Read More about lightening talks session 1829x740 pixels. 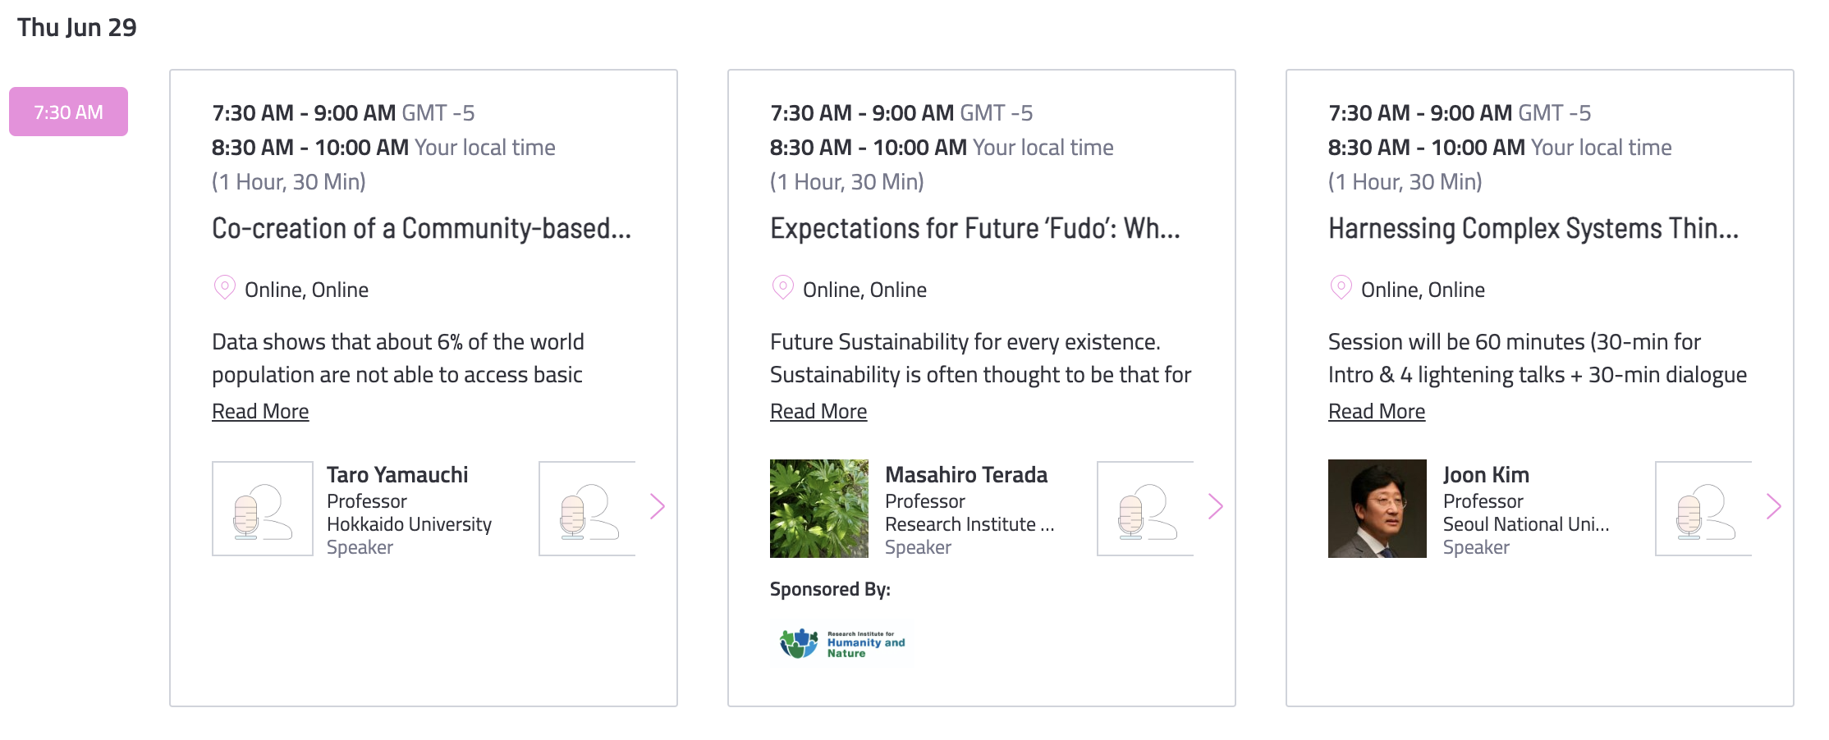[1377, 411]
